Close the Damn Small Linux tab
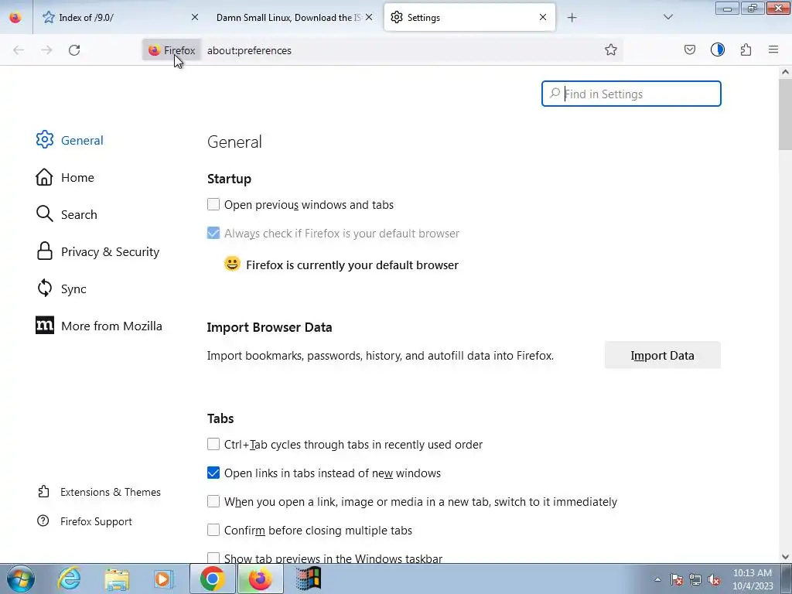Screen dimensions: 792x594 [369, 17]
